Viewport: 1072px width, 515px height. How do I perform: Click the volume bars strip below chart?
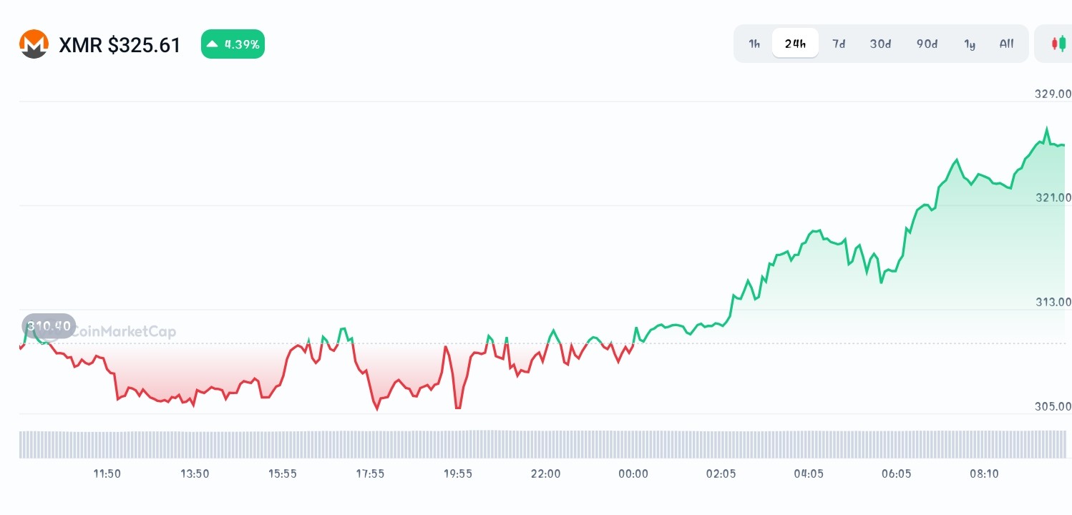pyautogui.click(x=542, y=444)
